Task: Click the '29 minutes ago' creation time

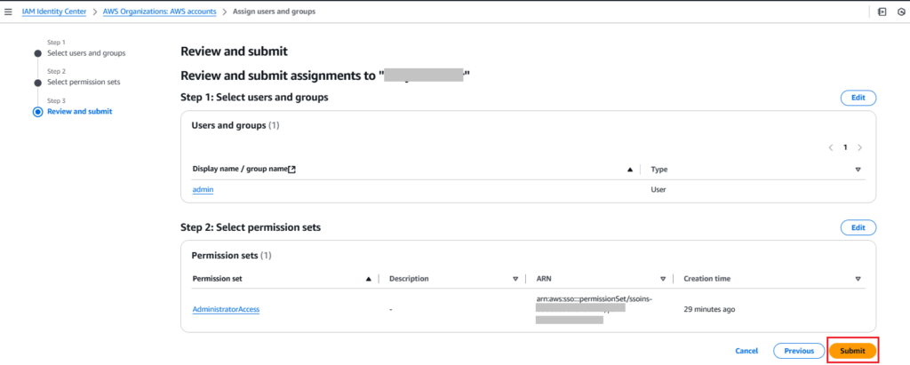Action: [x=709, y=309]
